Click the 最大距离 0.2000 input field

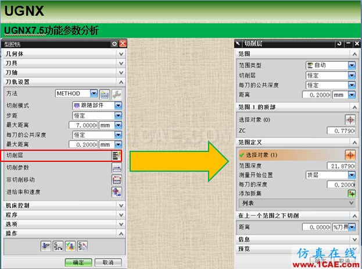[83, 144]
